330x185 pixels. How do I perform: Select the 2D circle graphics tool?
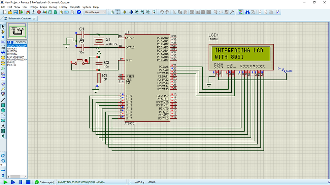(x=3, y=110)
